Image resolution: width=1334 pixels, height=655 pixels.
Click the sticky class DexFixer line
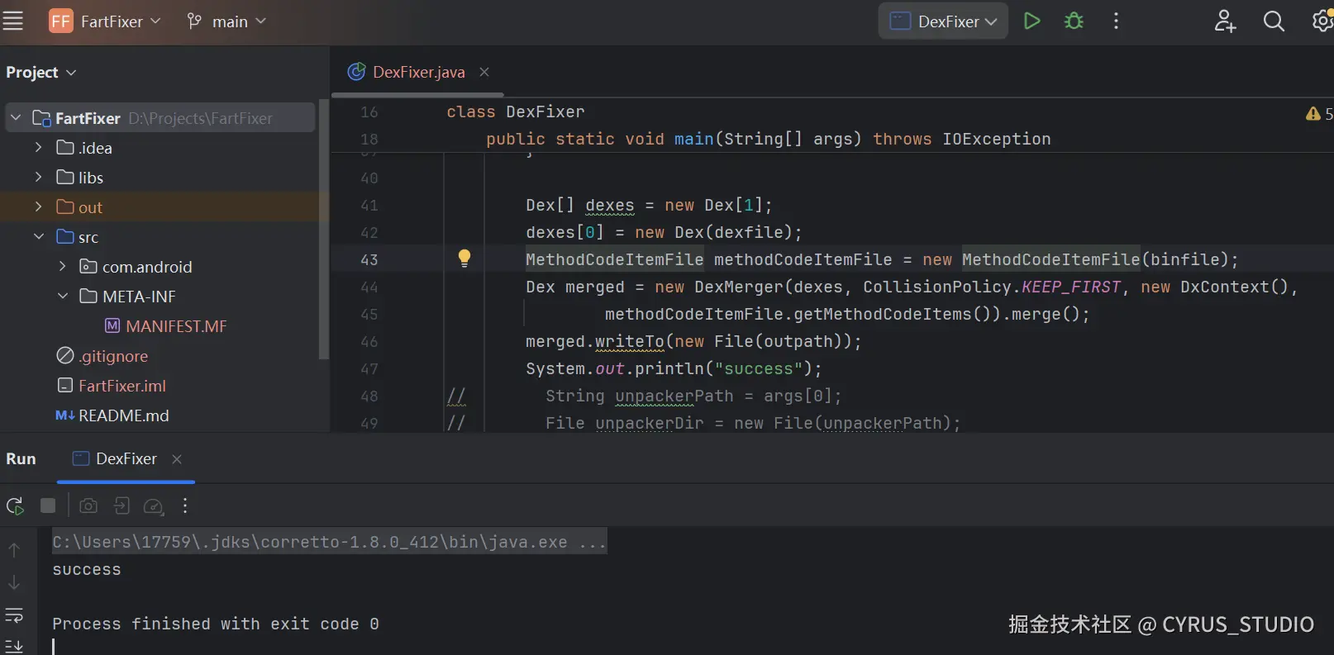click(516, 112)
